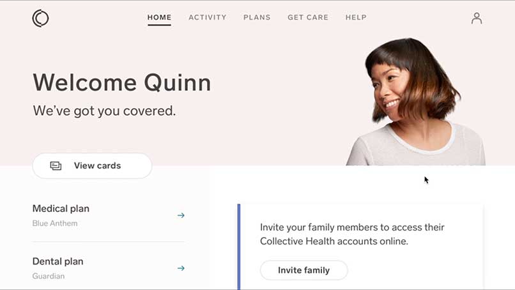
Task: Click the Blue Anthem plan subtitle
Action: point(55,224)
